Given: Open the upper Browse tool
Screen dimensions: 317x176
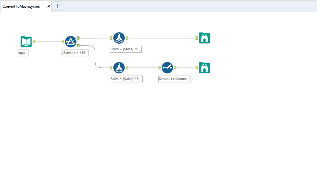Looking at the screenshot, I should [x=204, y=38].
